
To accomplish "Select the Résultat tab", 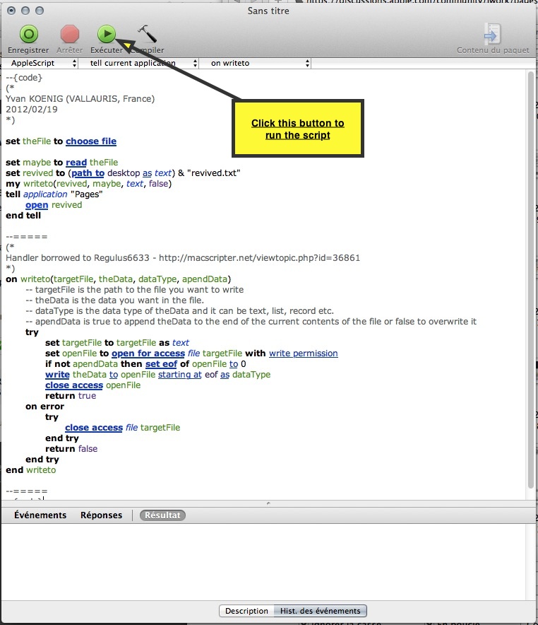I will [162, 515].
